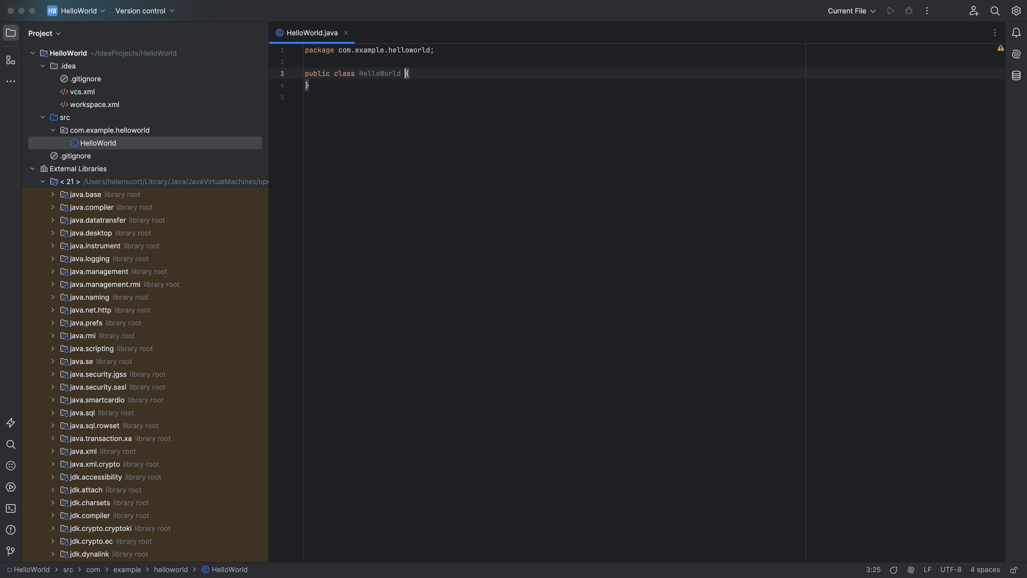Click helloworld in the breadcrumb bar

(171, 569)
